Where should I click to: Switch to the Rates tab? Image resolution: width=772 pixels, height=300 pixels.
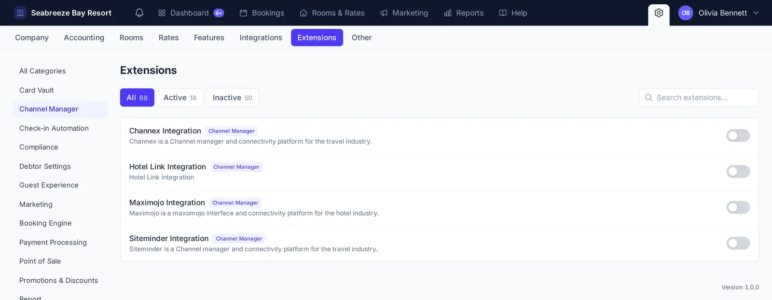click(x=168, y=38)
